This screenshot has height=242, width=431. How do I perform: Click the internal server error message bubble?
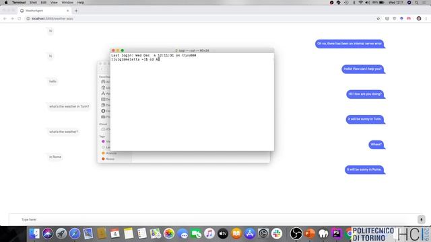[350, 44]
